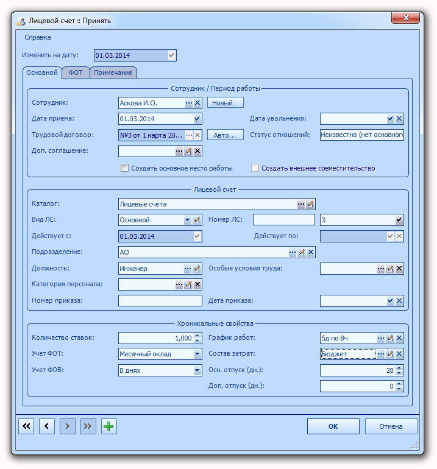437x469 pixels.
Task: Add new record with green plus icon
Action: tap(108, 426)
